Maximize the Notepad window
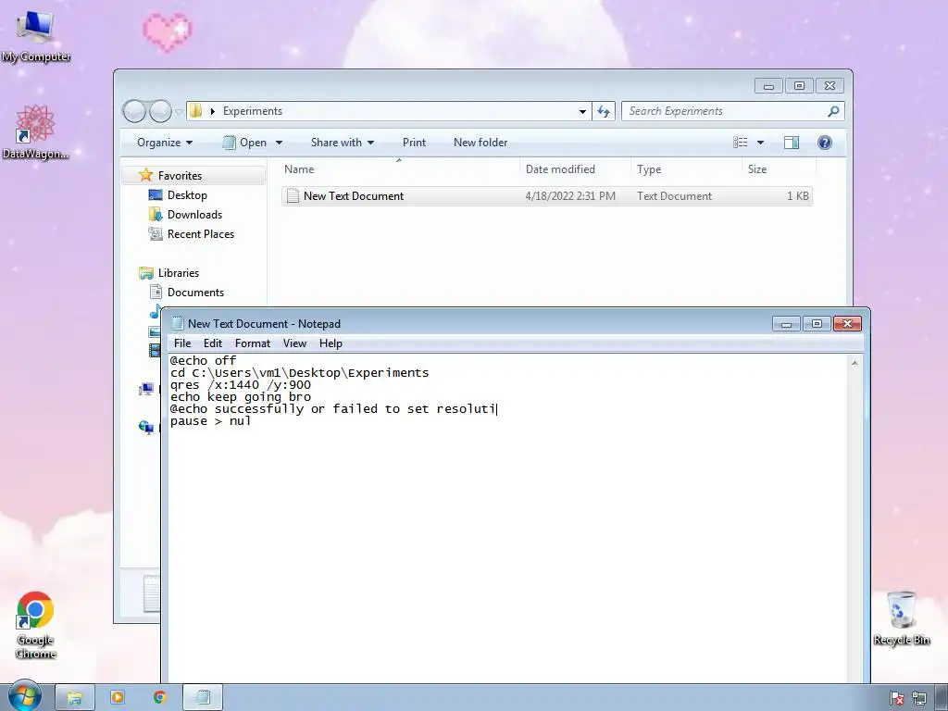This screenshot has height=711, width=948. (x=817, y=324)
